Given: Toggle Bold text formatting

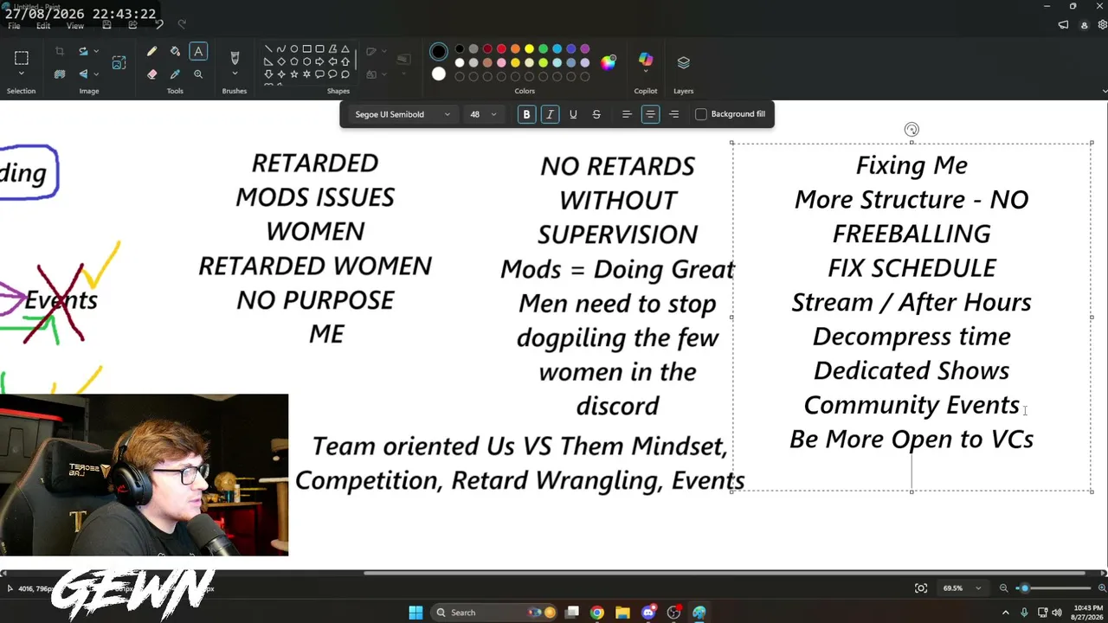Looking at the screenshot, I should (526, 114).
